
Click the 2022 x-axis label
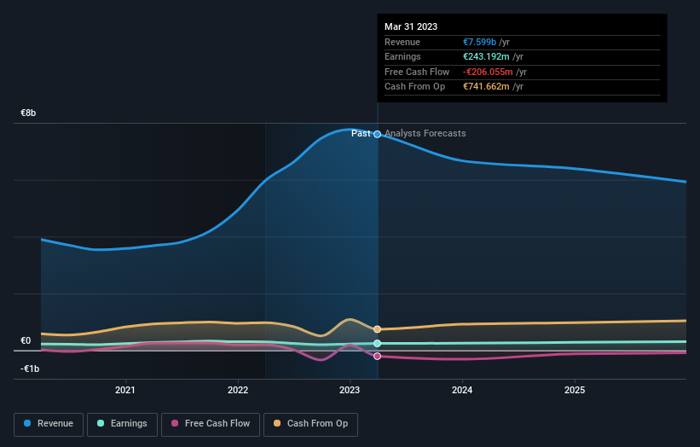(238, 390)
